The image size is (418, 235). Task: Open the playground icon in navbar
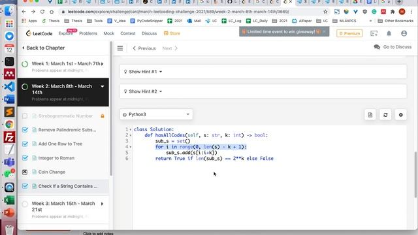click(374, 33)
